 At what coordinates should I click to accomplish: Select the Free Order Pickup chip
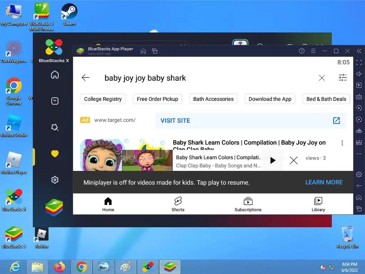tap(157, 99)
